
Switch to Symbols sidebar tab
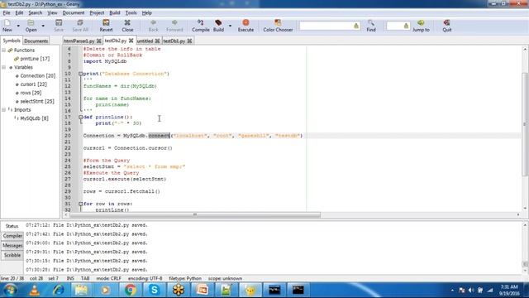click(12, 41)
